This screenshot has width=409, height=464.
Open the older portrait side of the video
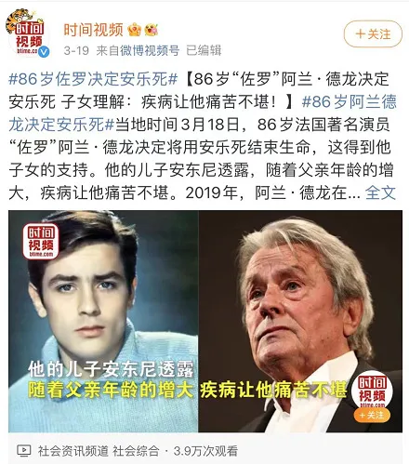(x=300, y=322)
